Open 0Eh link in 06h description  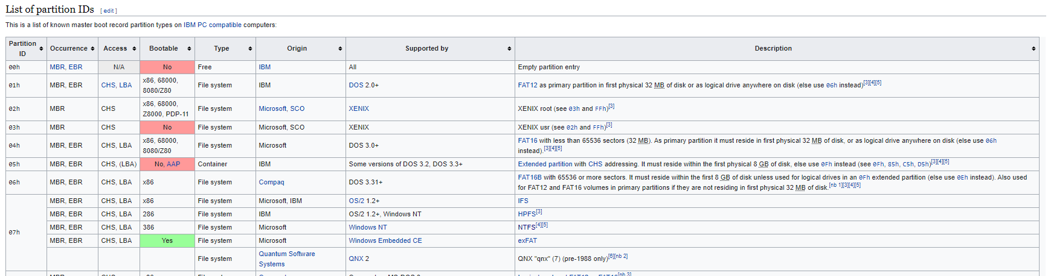coord(962,178)
